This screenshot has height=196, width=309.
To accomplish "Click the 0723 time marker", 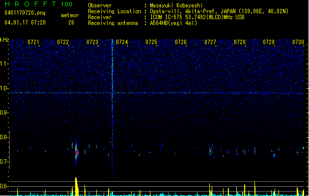I will coord(92,42).
